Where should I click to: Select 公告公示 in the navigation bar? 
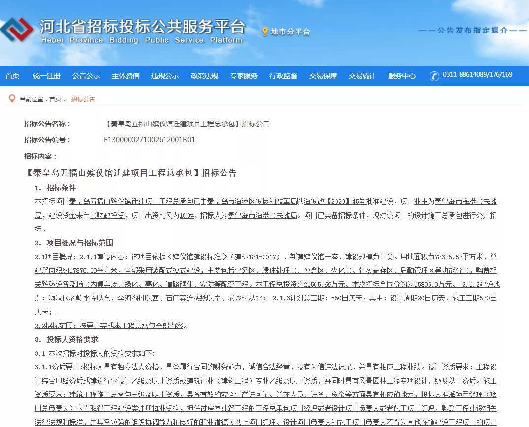[86, 76]
